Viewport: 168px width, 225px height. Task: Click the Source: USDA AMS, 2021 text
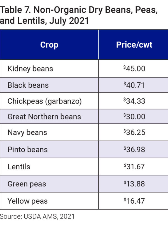coord(37,216)
